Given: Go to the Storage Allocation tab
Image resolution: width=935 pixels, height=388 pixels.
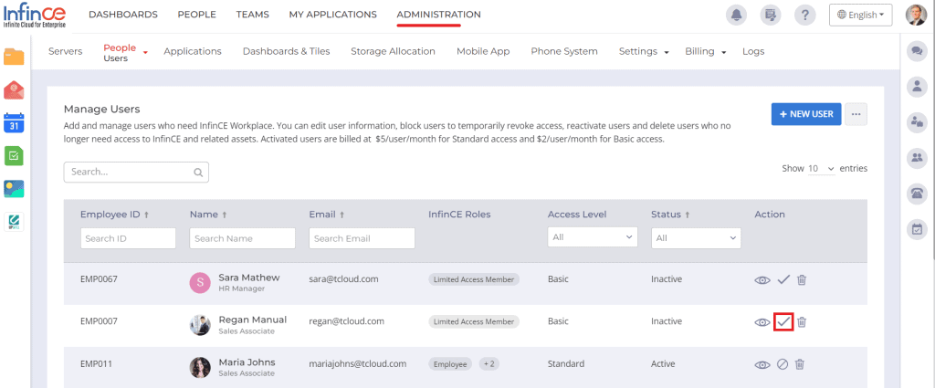Looking at the screenshot, I should point(393,51).
